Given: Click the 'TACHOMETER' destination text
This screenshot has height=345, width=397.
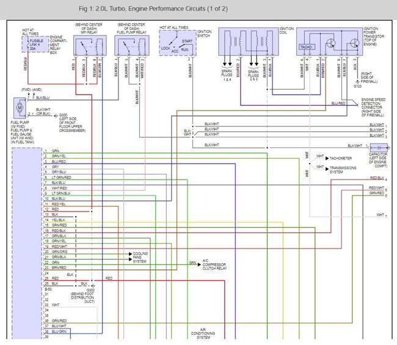Looking at the screenshot, I should click(x=341, y=158).
